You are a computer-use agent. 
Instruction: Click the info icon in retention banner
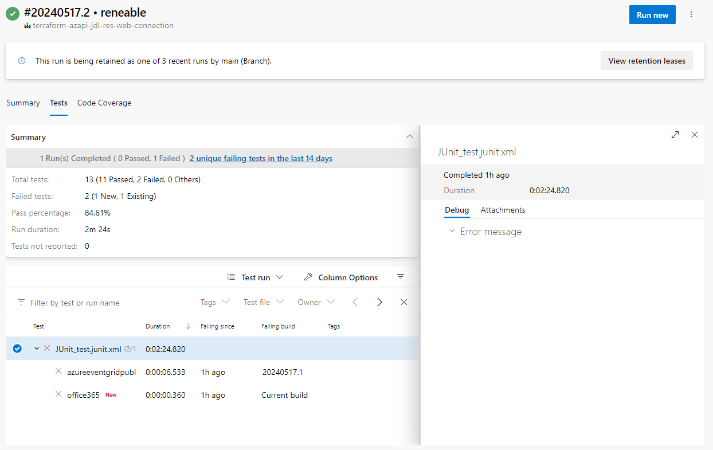tap(22, 61)
